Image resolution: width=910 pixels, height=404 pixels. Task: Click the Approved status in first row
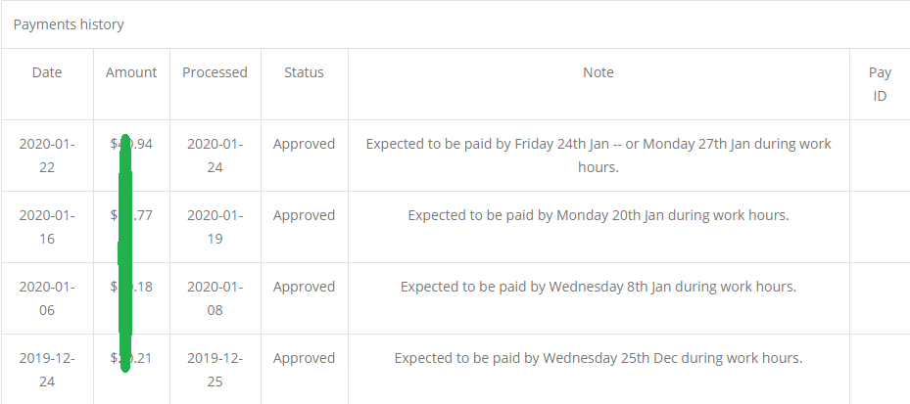(x=304, y=144)
